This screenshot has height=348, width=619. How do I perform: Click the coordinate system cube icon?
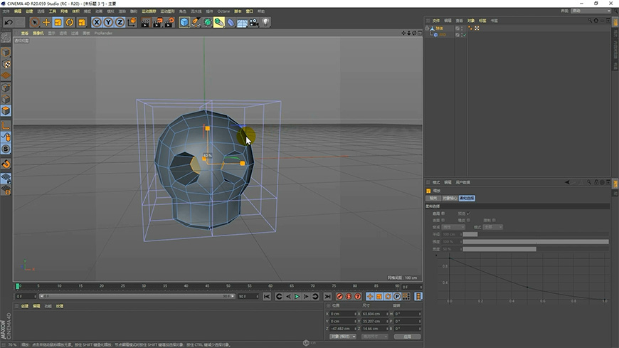pyautogui.click(x=132, y=23)
